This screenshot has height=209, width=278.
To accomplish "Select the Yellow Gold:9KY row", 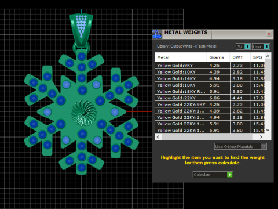I will pos(210,66).
